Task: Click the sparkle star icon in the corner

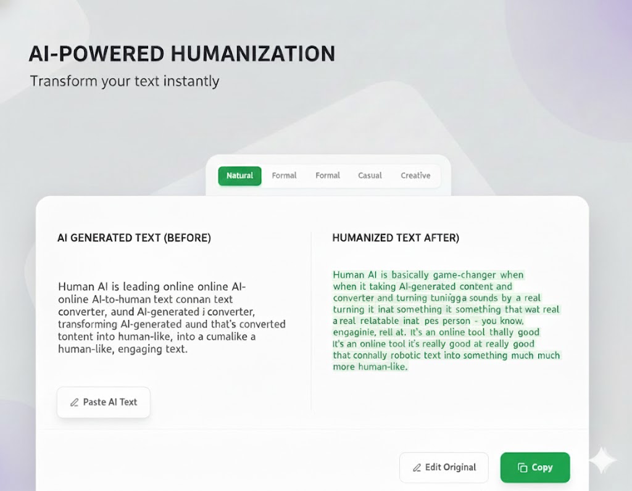Action: coord(602,460)
